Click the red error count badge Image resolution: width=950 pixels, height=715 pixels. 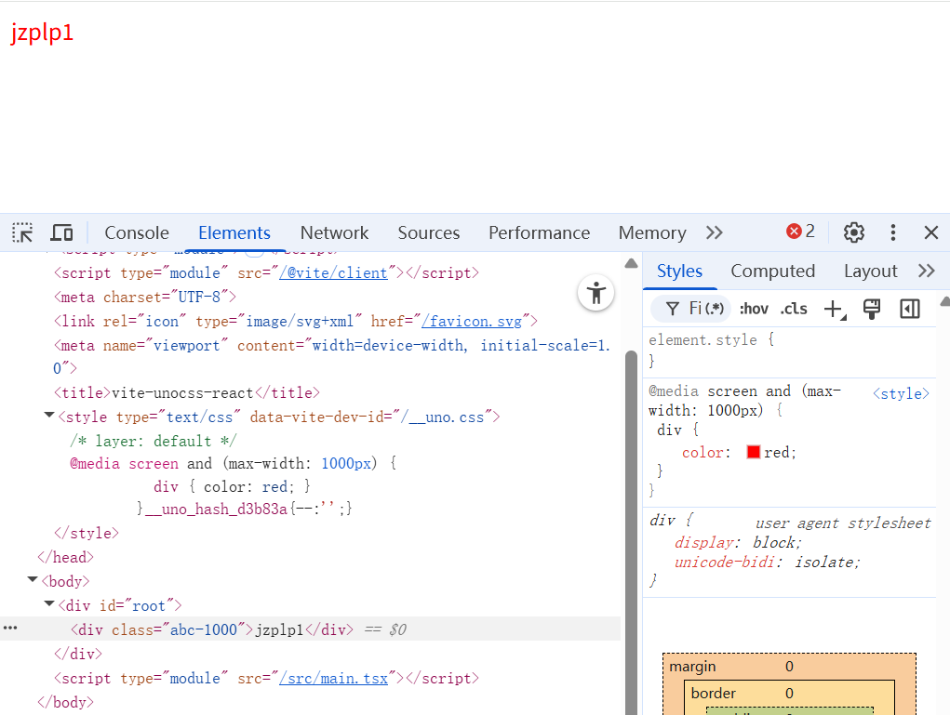(x=800, y=232)
